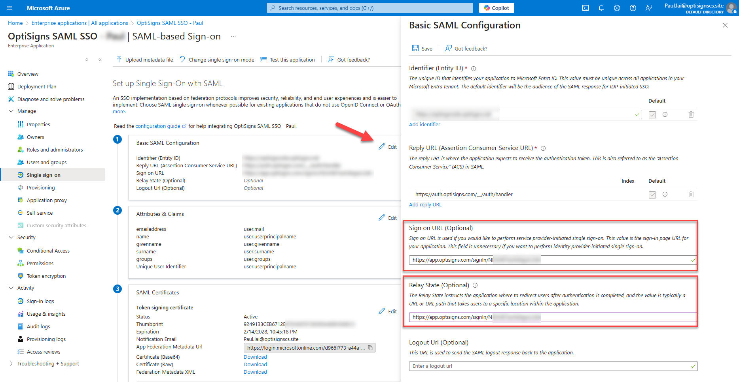Viewport: 739px width, 382px height.
Task: Click the Relay State input field
Action: 553,317
